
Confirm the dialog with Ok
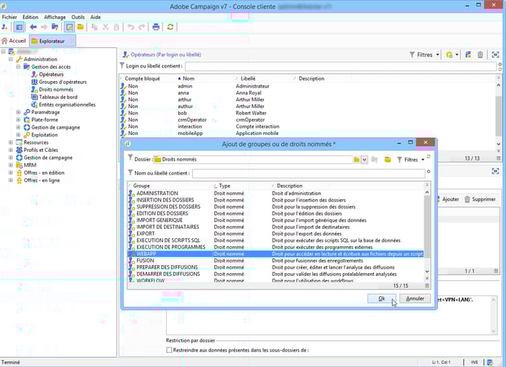pos(382,298)
